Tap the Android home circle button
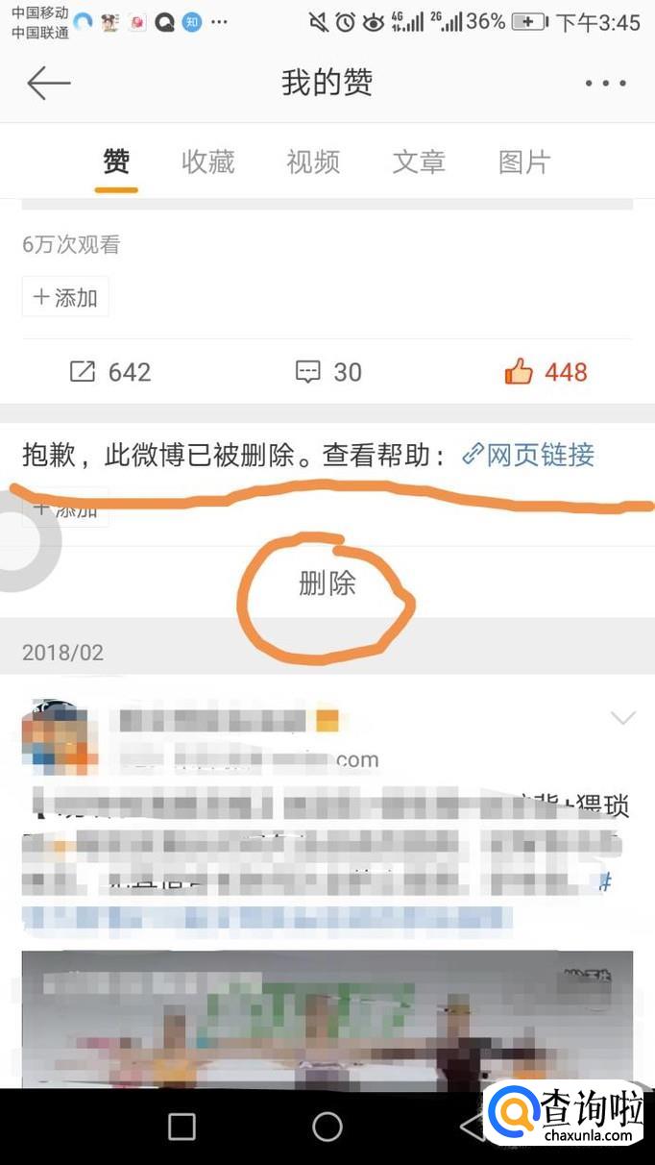 pyautogui.click(x=327, y=1127)
